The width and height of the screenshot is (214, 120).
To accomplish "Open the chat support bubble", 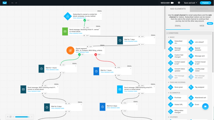I will click(205, 106).
